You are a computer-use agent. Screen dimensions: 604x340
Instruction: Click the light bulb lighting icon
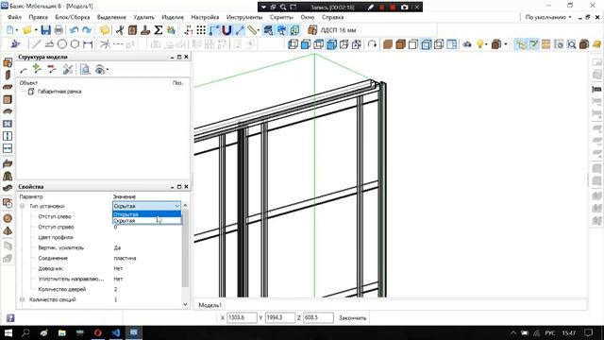[479, 44]
